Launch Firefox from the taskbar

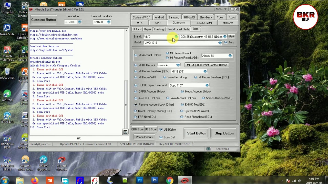(x=35, y=180)
